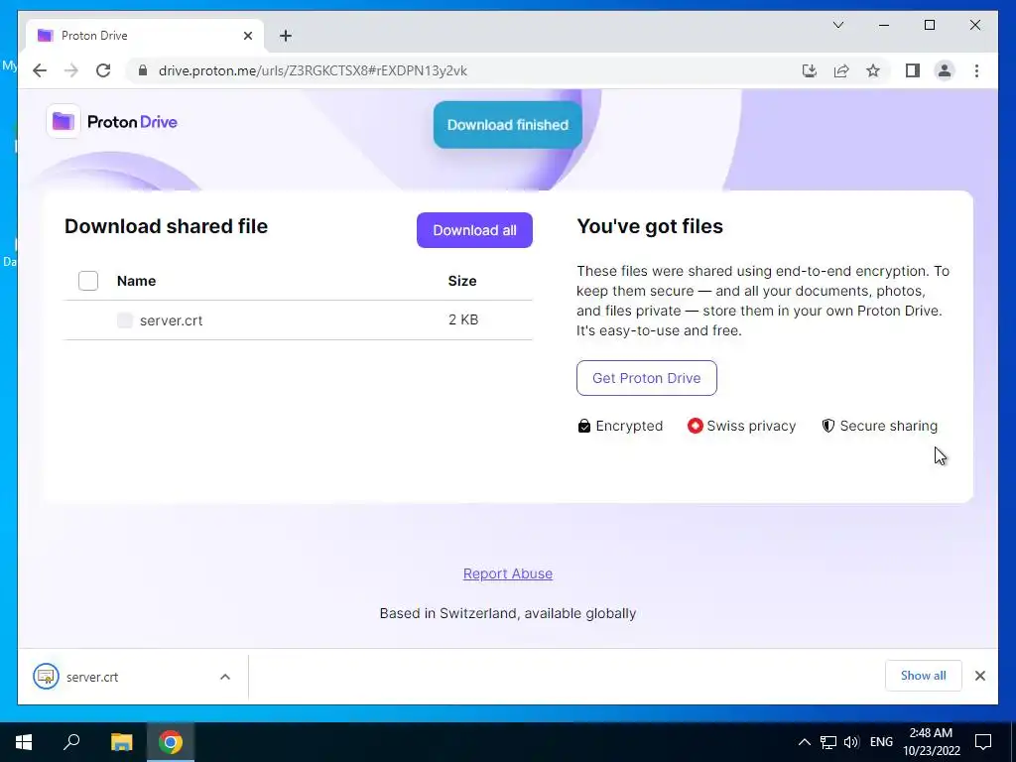Click the Get Proton Drive button
The width and height of the screenshot is (1016, 762).
tap(647, 378)
